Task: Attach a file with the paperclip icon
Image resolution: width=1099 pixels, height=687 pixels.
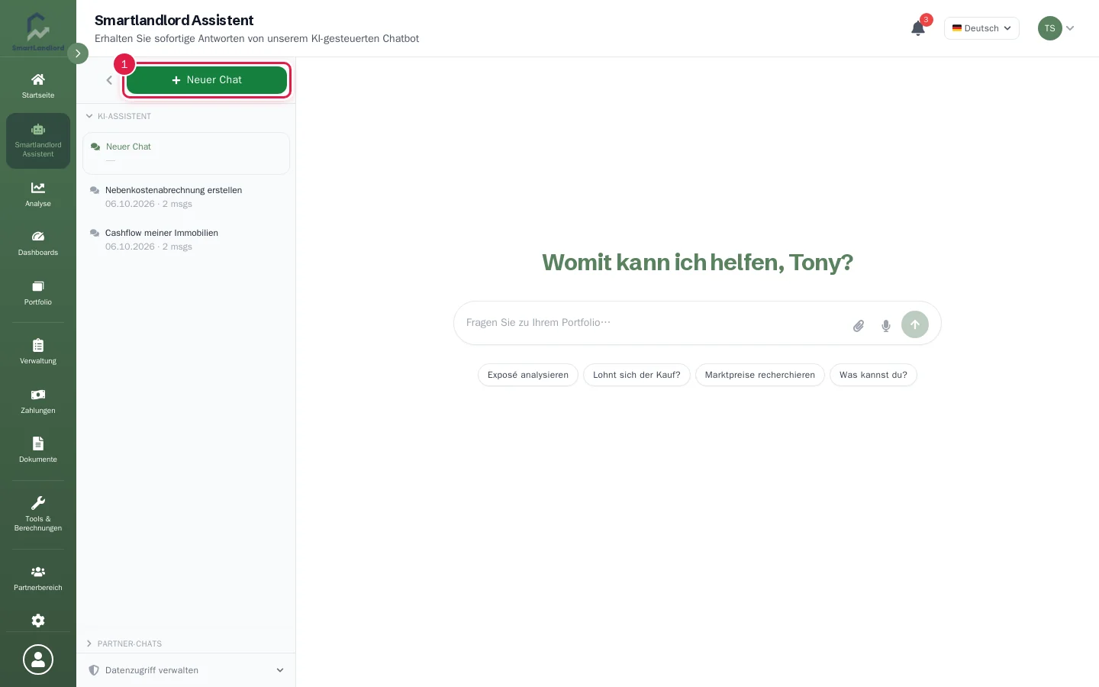Action: tap(859, 326)
